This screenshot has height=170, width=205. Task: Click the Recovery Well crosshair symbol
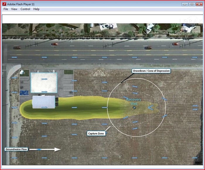[x=134, y=107]
